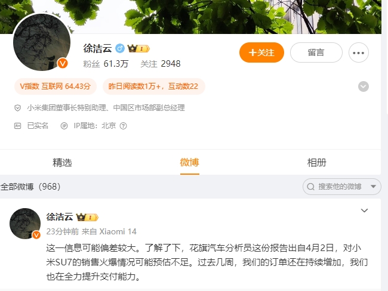Image resolution: width=388 pixels, height=291 pixels.
Task: Follow the user with +关注 button
Action: coord(261,52)
